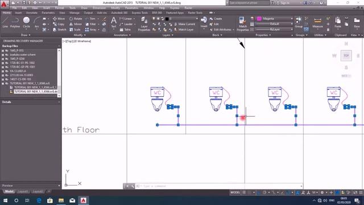Click Match Layer button
Viewport: 364px width, 205px height.
pyautogui.click(x=184, y=30)
